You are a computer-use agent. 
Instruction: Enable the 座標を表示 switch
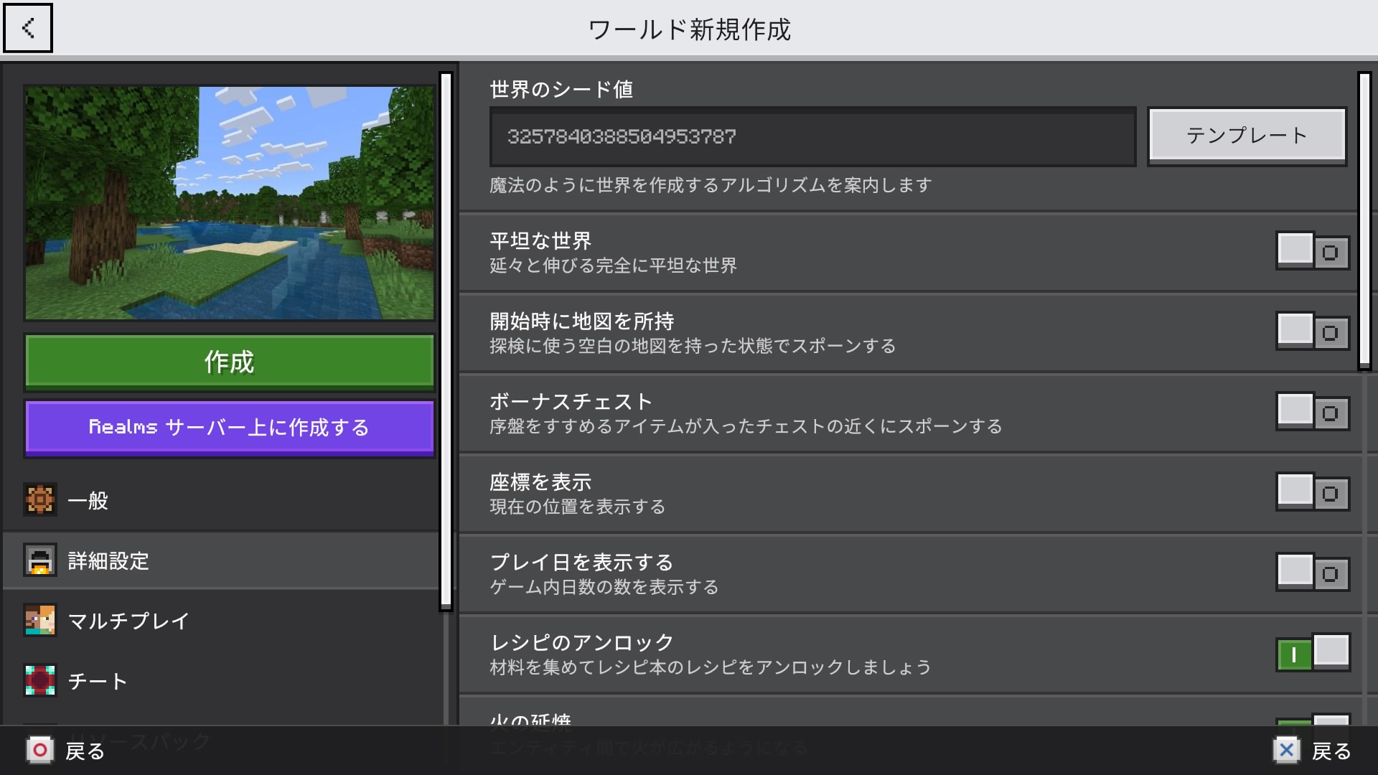click(1313, 492)
